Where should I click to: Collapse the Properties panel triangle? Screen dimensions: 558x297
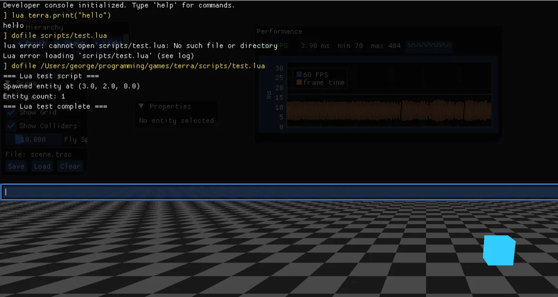click(142, 106)
